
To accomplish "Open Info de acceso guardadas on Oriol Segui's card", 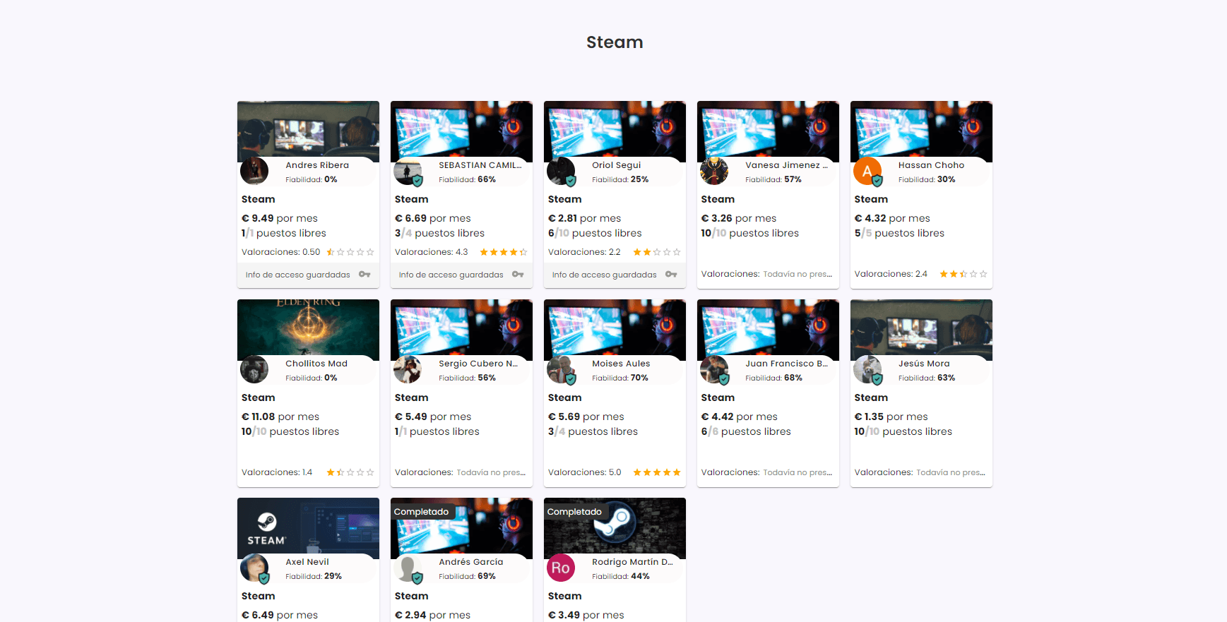I will [615, 275].
